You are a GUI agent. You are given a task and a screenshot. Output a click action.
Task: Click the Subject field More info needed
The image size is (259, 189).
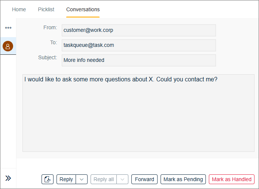pos(139,60)
